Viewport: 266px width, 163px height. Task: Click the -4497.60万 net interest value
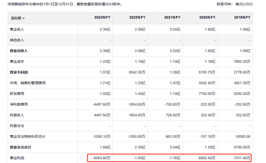click(x=101, y=104)
